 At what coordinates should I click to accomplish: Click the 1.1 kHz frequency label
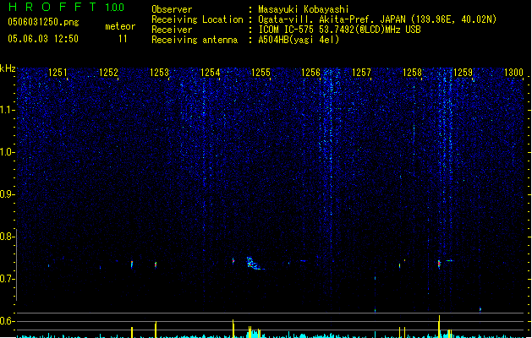(x=7, y=110)
